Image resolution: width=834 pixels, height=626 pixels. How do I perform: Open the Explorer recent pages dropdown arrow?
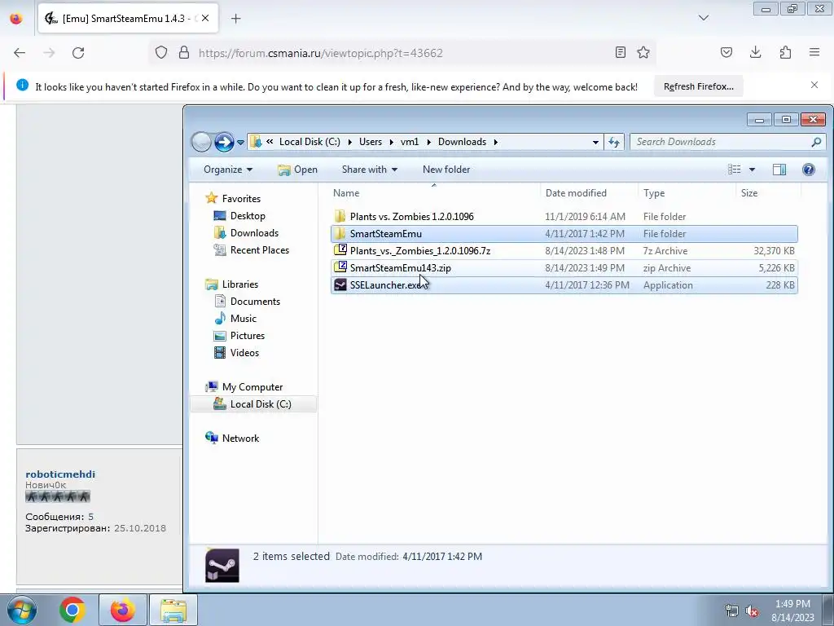240,143
